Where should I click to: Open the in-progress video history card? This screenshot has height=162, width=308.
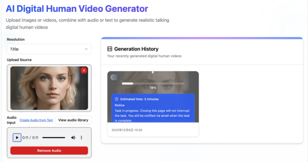pos(153,104)
